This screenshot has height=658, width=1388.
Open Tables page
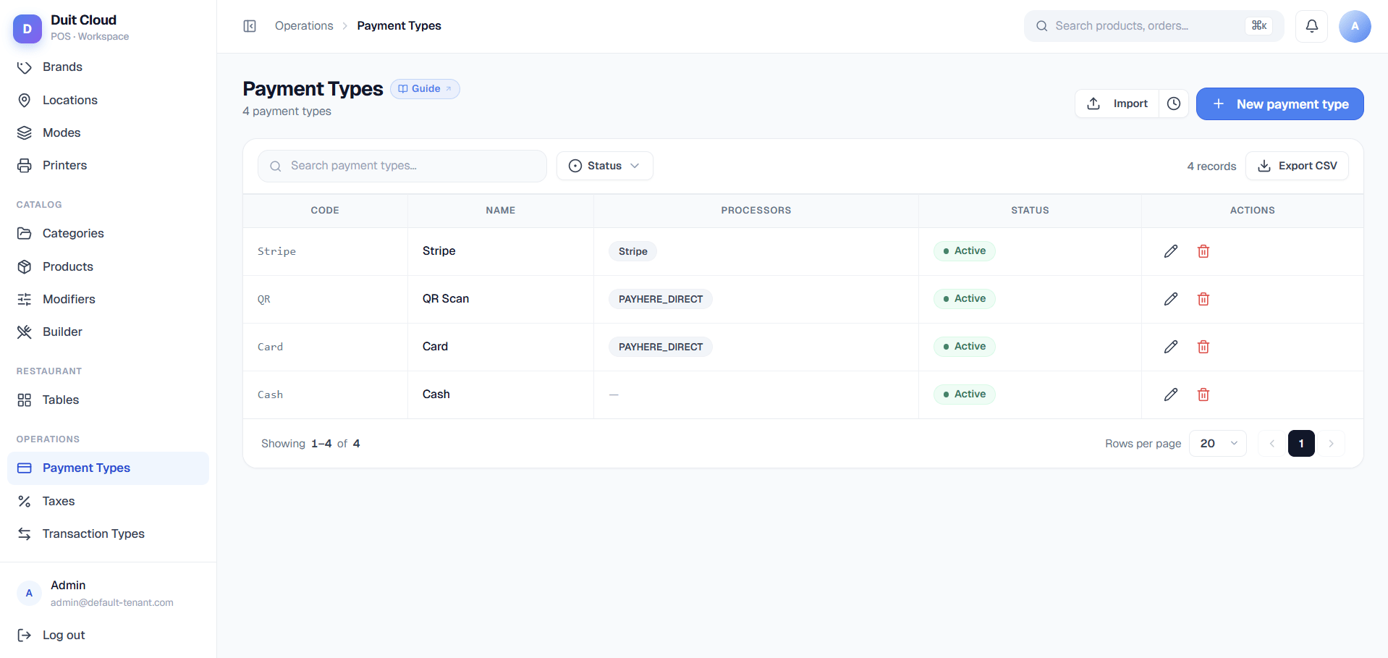(108, 400)
